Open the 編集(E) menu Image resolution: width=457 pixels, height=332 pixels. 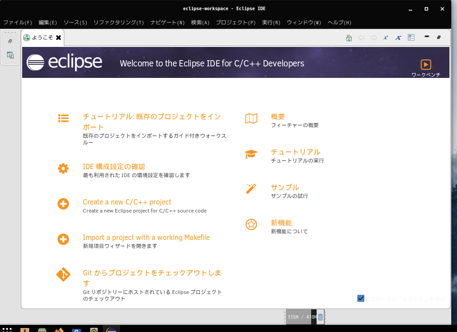click(x=48, y=23)
